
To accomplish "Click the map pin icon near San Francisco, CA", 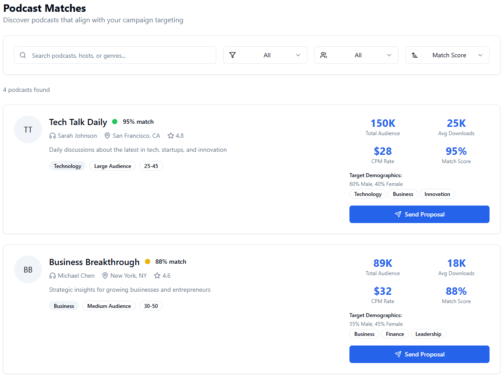I will (x=107, y=136).
